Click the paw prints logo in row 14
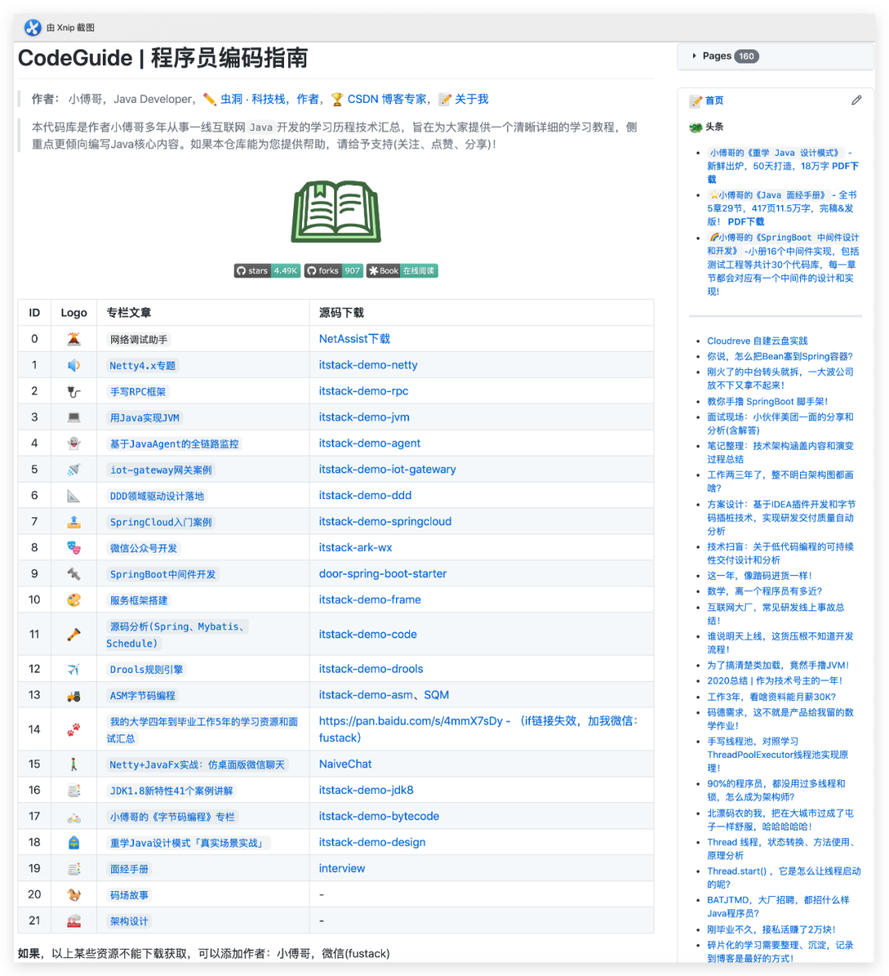The image size is (889, 976). [x=73, y=730]
